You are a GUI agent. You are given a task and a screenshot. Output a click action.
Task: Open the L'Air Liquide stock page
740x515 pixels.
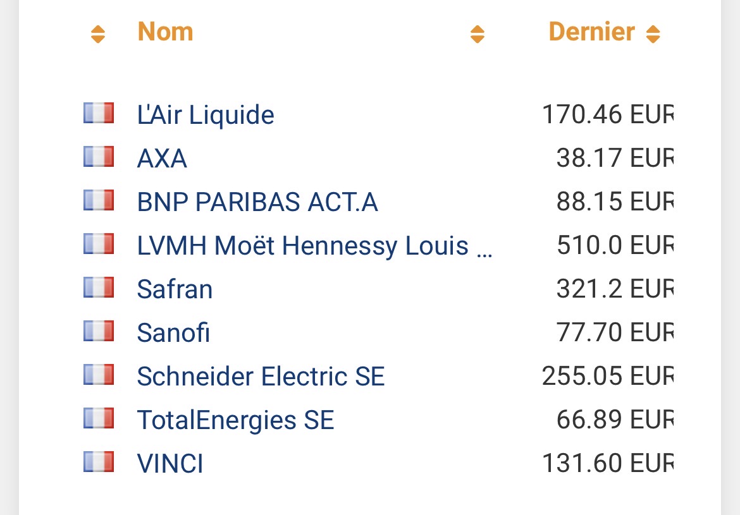tap(206, 115)
